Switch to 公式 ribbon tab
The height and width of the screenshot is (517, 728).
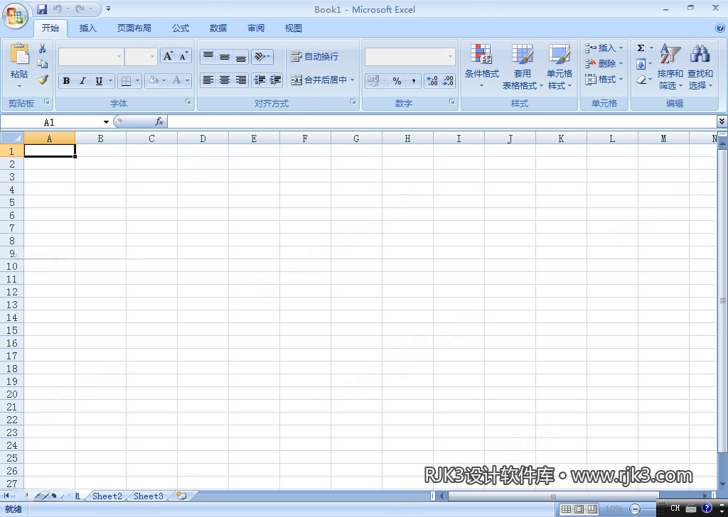tap(181, 28)
